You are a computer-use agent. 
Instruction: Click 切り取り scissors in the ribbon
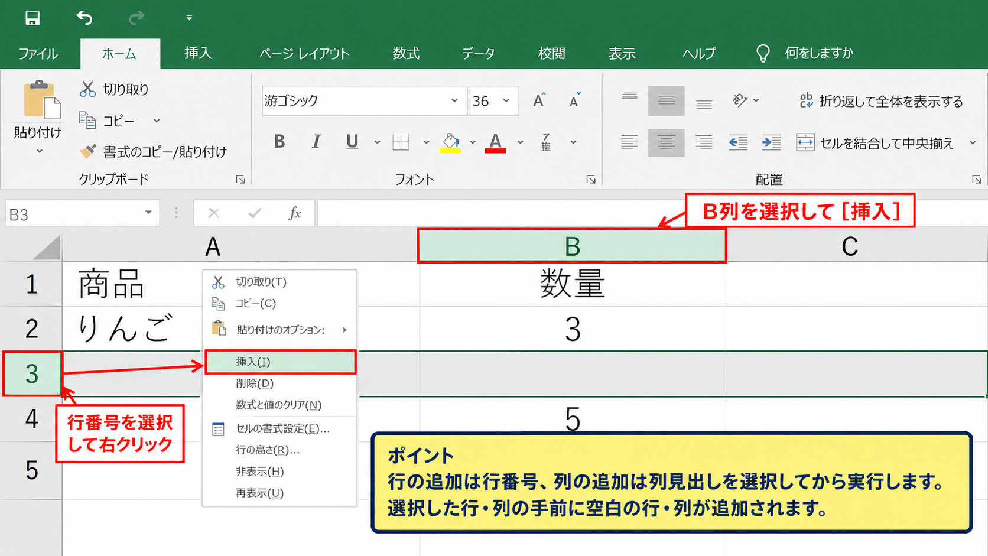click(x=114, y=89)
